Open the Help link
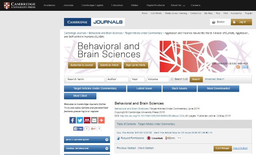Image resolution: width=256 pixels, height=155 pixels. 218,13
